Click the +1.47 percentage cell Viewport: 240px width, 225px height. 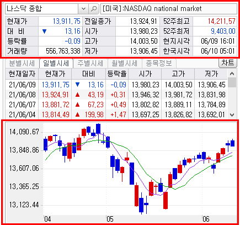118,114
